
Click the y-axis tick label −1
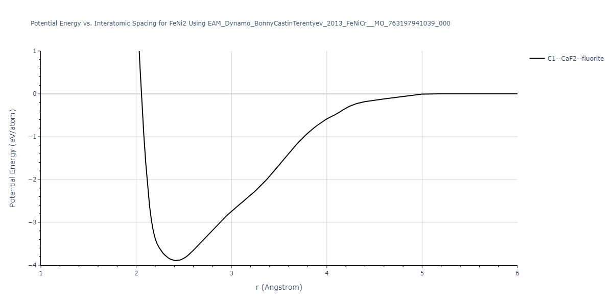point(32,137)
